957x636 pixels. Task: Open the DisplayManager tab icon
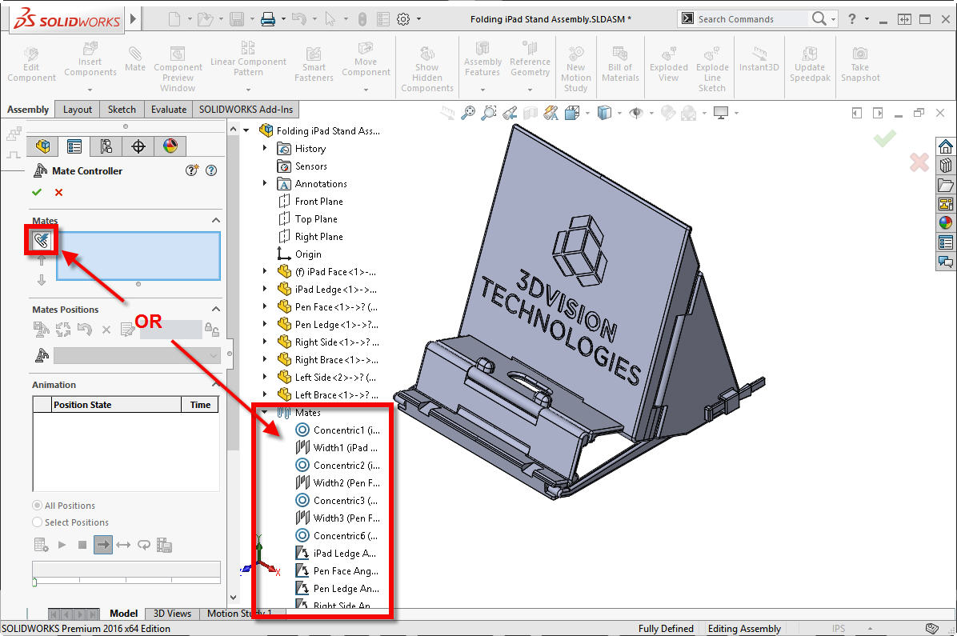coord(170,146)
